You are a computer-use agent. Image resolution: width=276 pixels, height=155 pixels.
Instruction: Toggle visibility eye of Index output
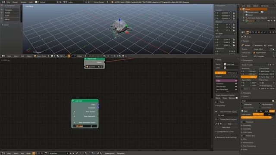pos(236,81)
